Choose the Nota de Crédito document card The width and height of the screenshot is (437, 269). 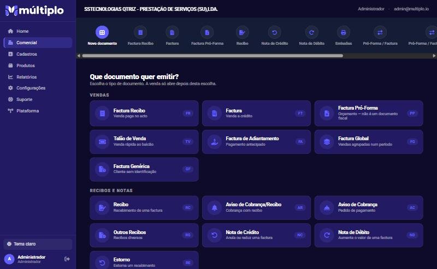(256, 235)
